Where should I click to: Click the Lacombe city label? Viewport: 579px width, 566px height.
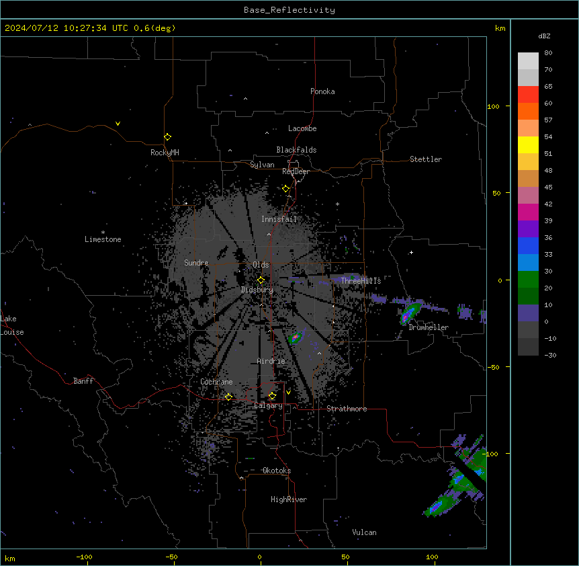[x=302, y=128]
